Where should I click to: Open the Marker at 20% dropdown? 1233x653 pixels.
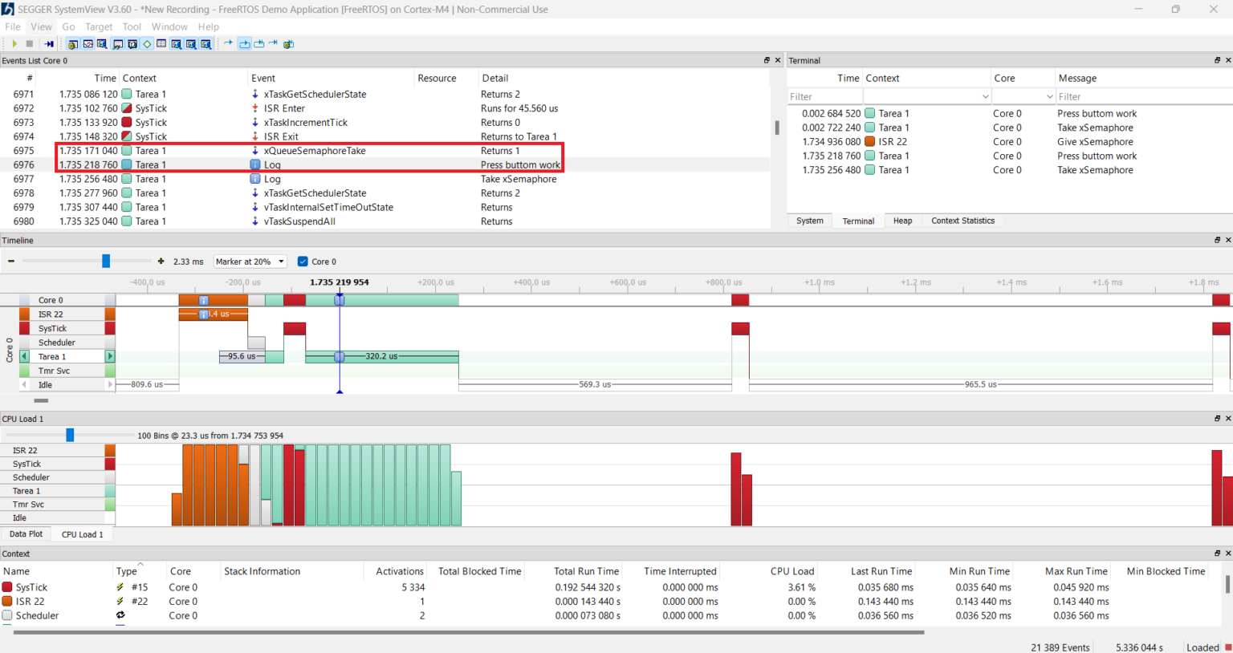pyautogui.click(x=250, y=262)
